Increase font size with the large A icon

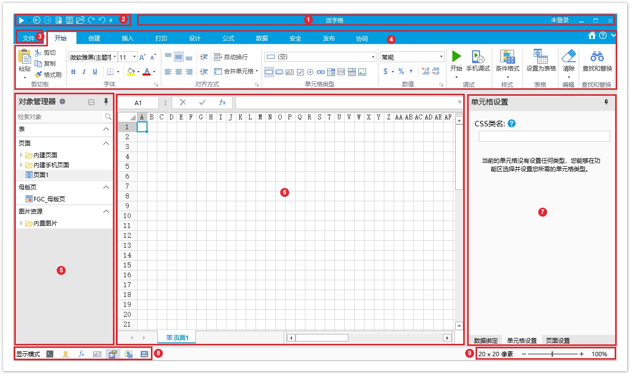tap(142, 57)
